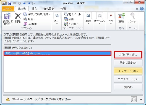Expand the Save and New (保存して新規作成) dropdown arrow
Viewport: 146px width, 105px height.
click(49, 14)
